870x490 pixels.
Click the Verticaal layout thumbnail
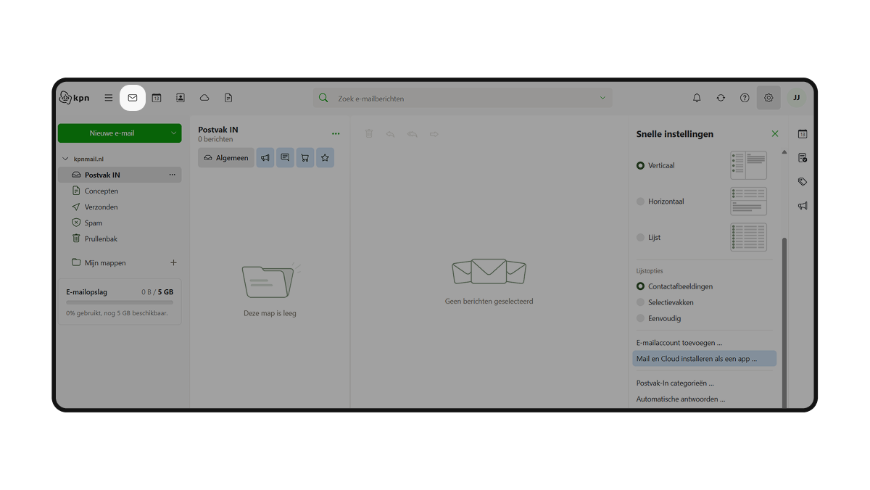(748, 165)
